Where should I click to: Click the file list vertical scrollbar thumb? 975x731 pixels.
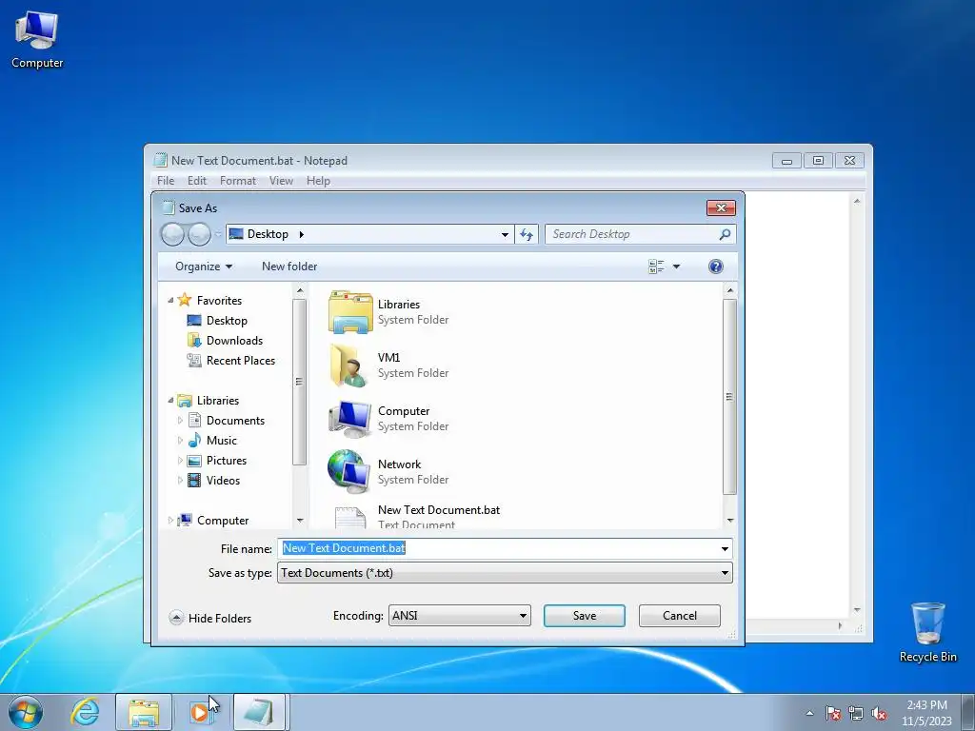(x=729, y=397)
